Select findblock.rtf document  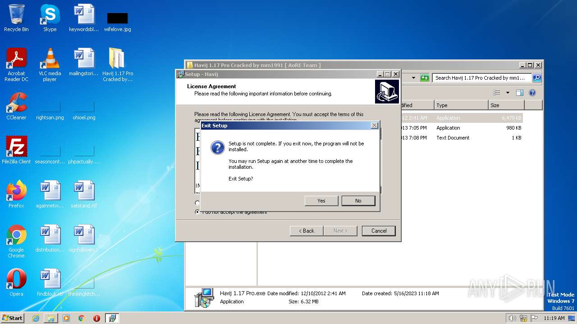click(x=50, y=283)
